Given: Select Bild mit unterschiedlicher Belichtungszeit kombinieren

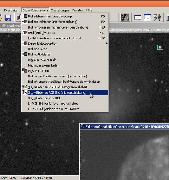Looking at the screenshot, I should click(65, 82).
